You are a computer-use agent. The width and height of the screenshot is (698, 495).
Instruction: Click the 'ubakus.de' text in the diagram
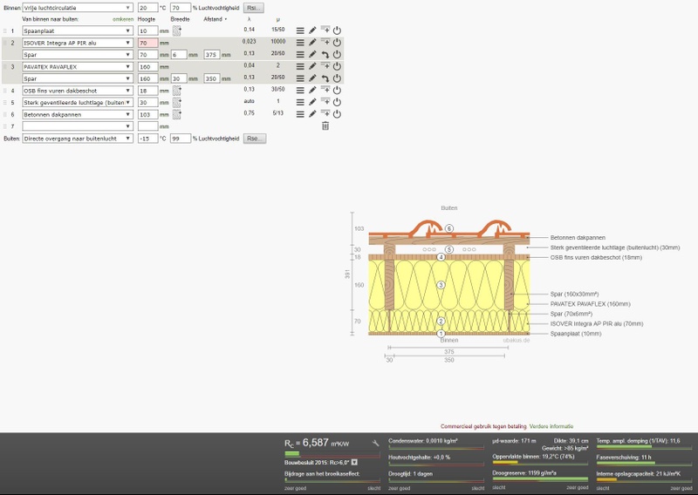coord(517,340)
